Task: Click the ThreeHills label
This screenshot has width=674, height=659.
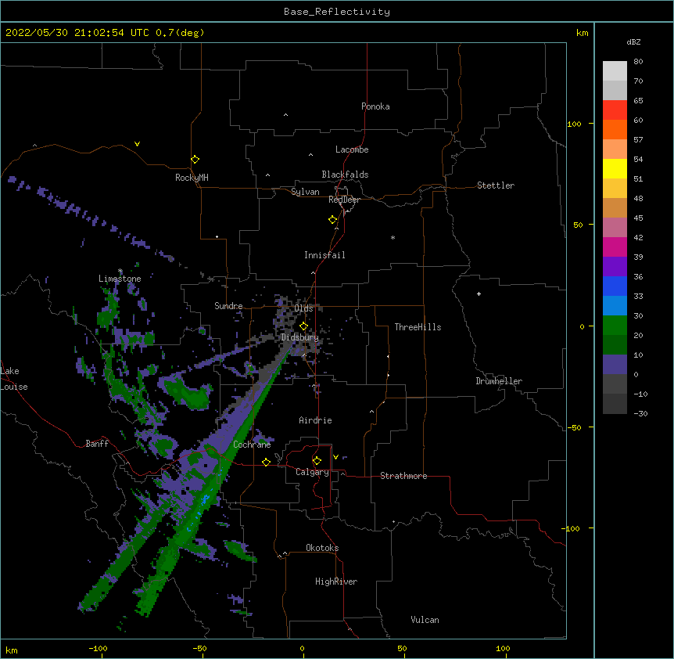Action: 418,327
